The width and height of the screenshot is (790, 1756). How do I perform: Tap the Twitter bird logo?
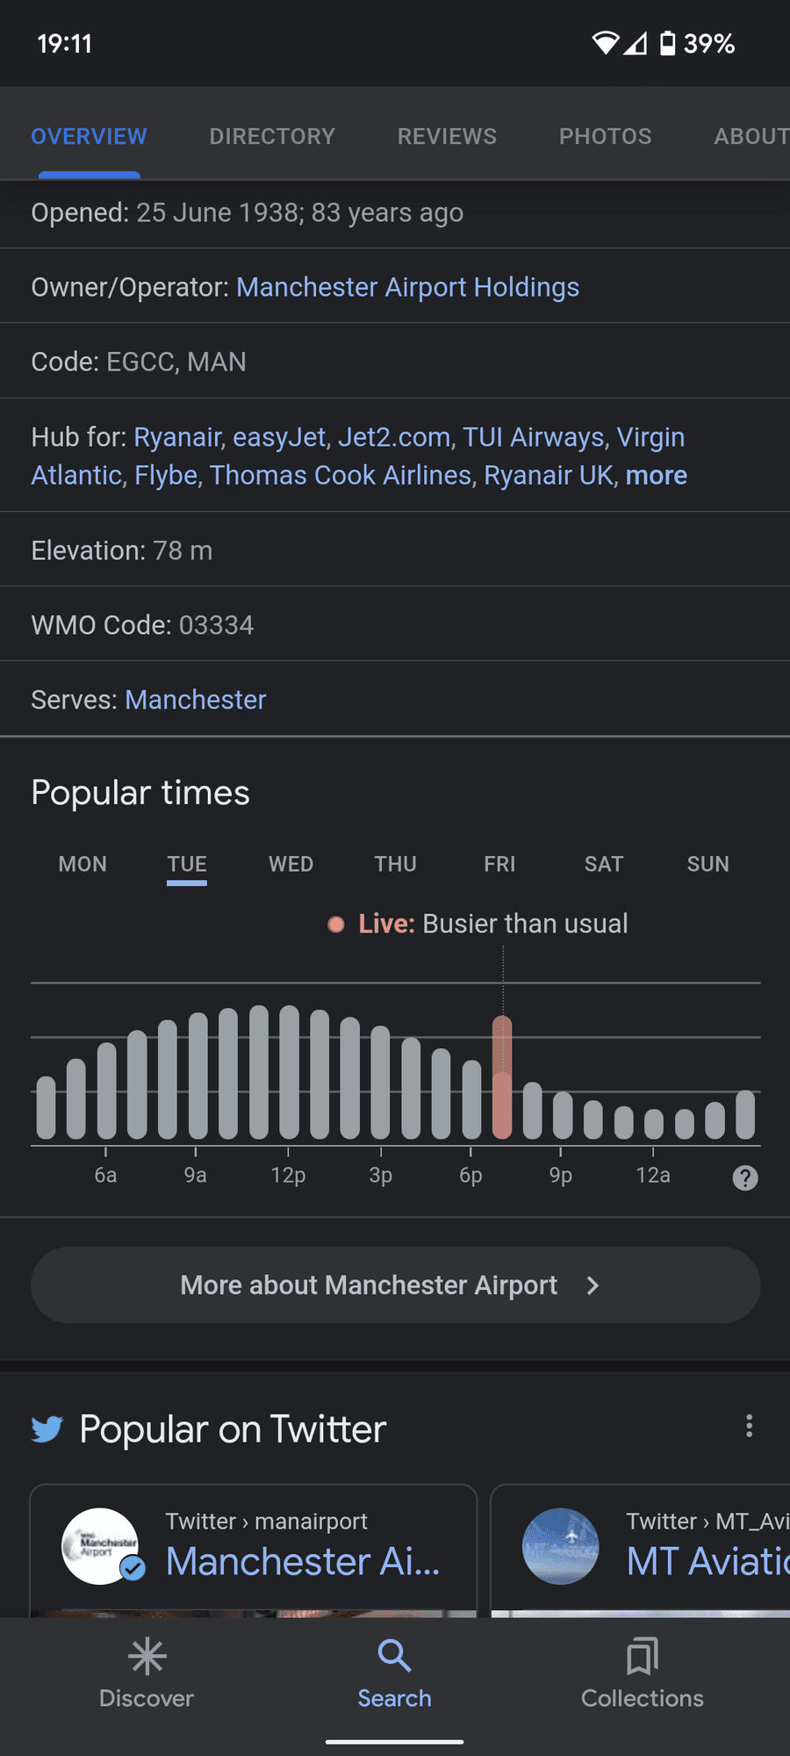pos(47,1429)
